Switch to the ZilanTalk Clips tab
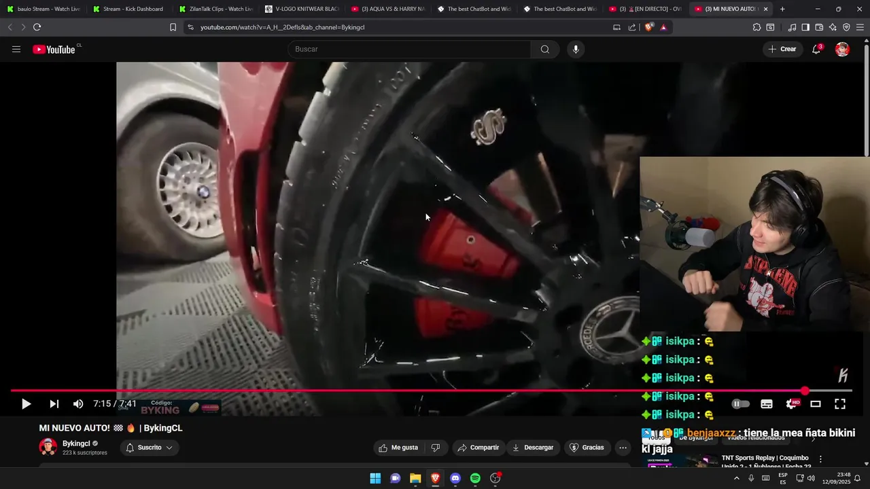The height and width of the screenshot is (489, 870). pyautogui.click(x=215, y=9)
